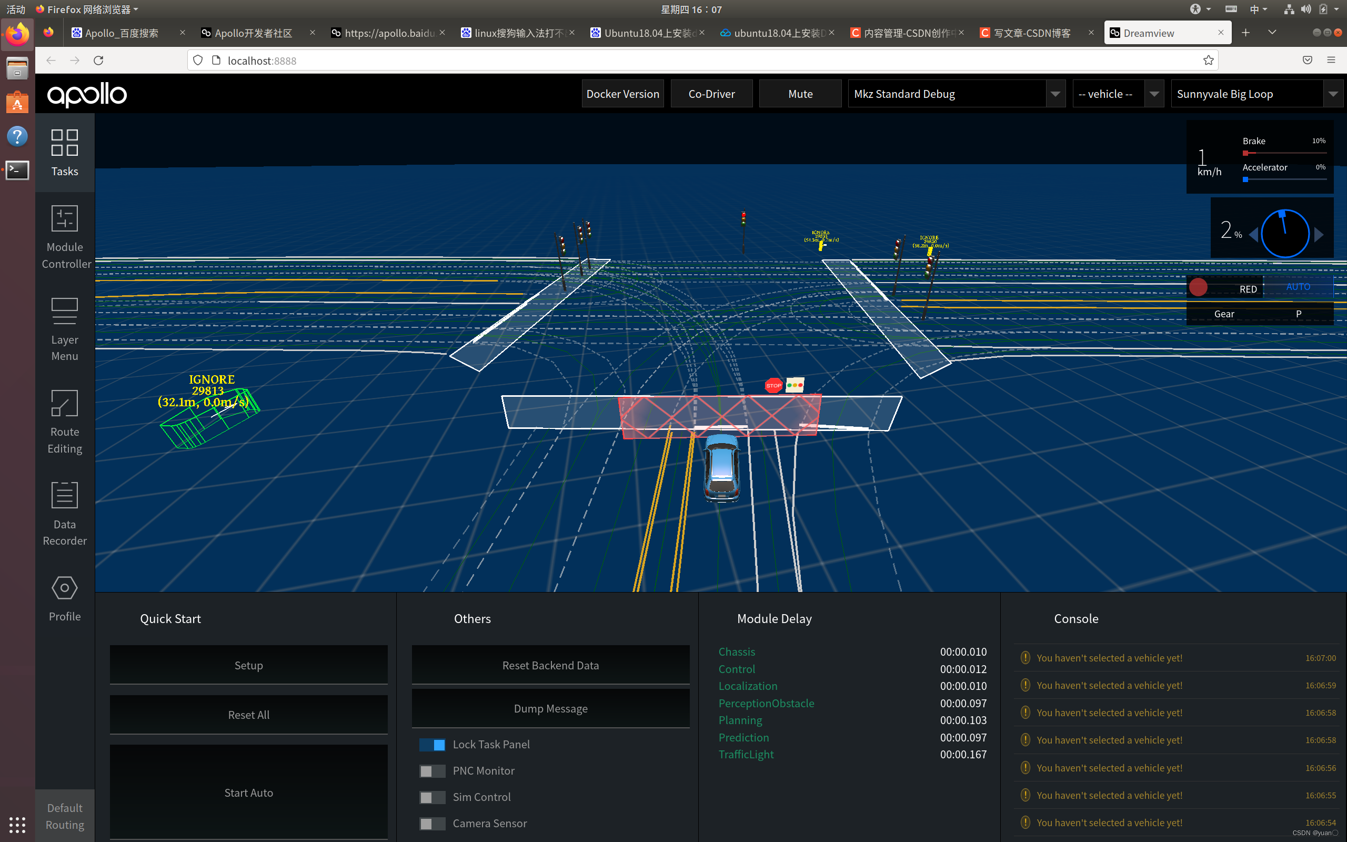Open the accessibility menu in top bar
1347x842 pixels.
pos(1201,9)
